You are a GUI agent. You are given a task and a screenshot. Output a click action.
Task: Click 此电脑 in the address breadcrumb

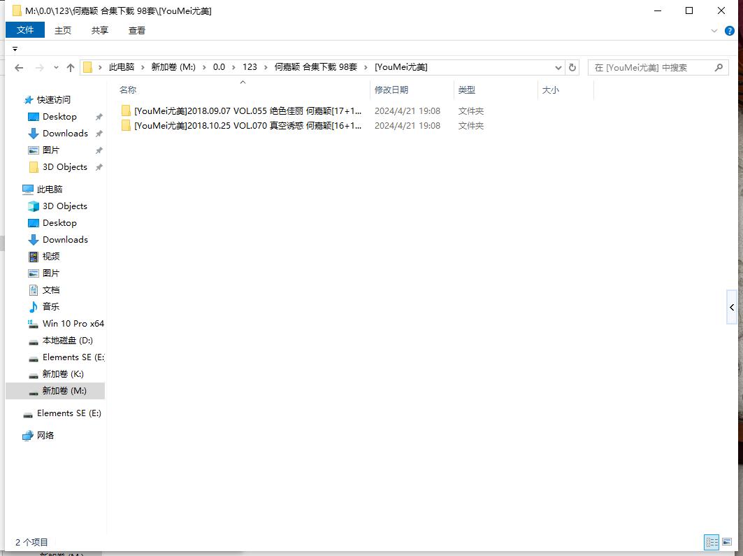[x=122, y=67]
